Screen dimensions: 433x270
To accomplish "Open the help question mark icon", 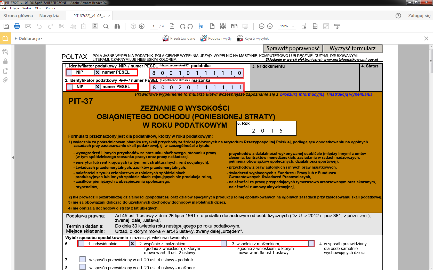I will tap(398, 16).
